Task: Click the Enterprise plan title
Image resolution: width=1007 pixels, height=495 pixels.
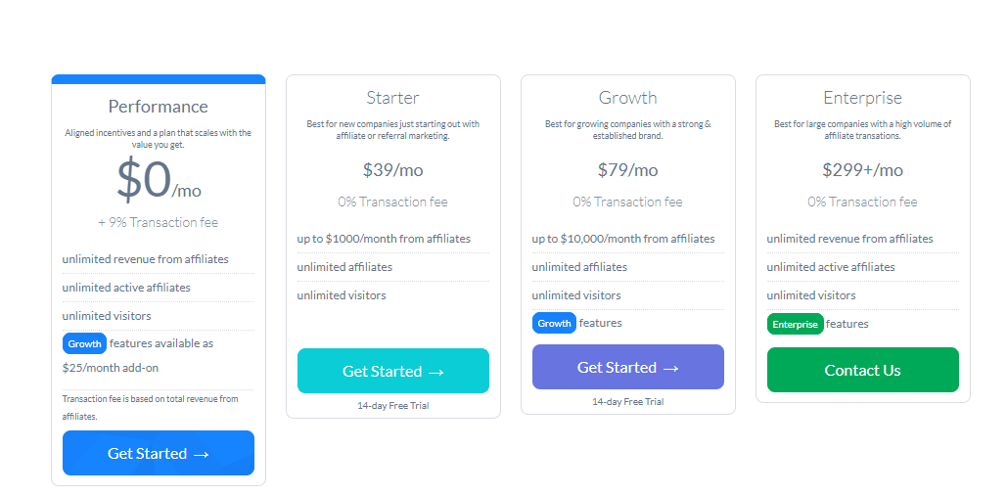Action: tap(862, 98)
